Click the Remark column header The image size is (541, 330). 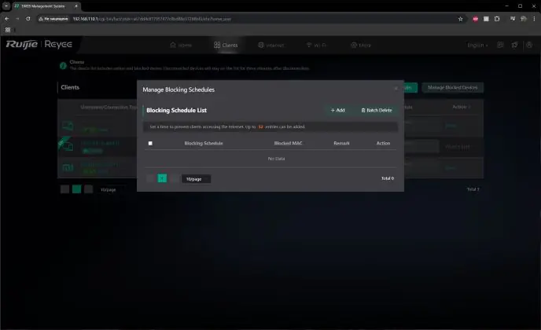point(341,143)
